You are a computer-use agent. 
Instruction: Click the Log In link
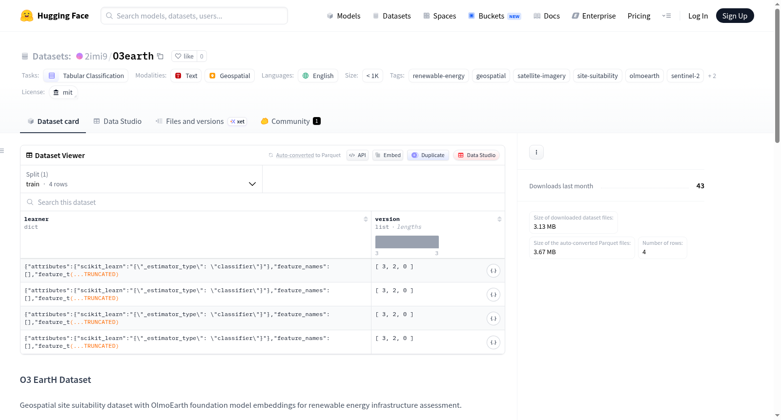click(698, 16)
